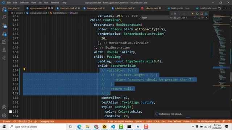Image resolution: width=232 pixels, height=130 pixels.
Task: Click the breakpoint marker at line 163
Action: [x=11, y=112]
